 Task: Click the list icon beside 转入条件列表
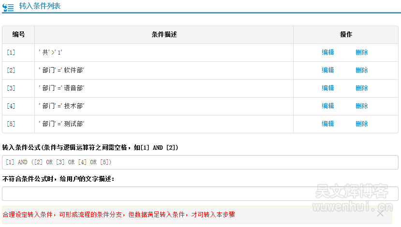coord(8,7)
